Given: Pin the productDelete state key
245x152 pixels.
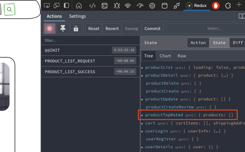Looking at the screenshot, I should [185, 84].
